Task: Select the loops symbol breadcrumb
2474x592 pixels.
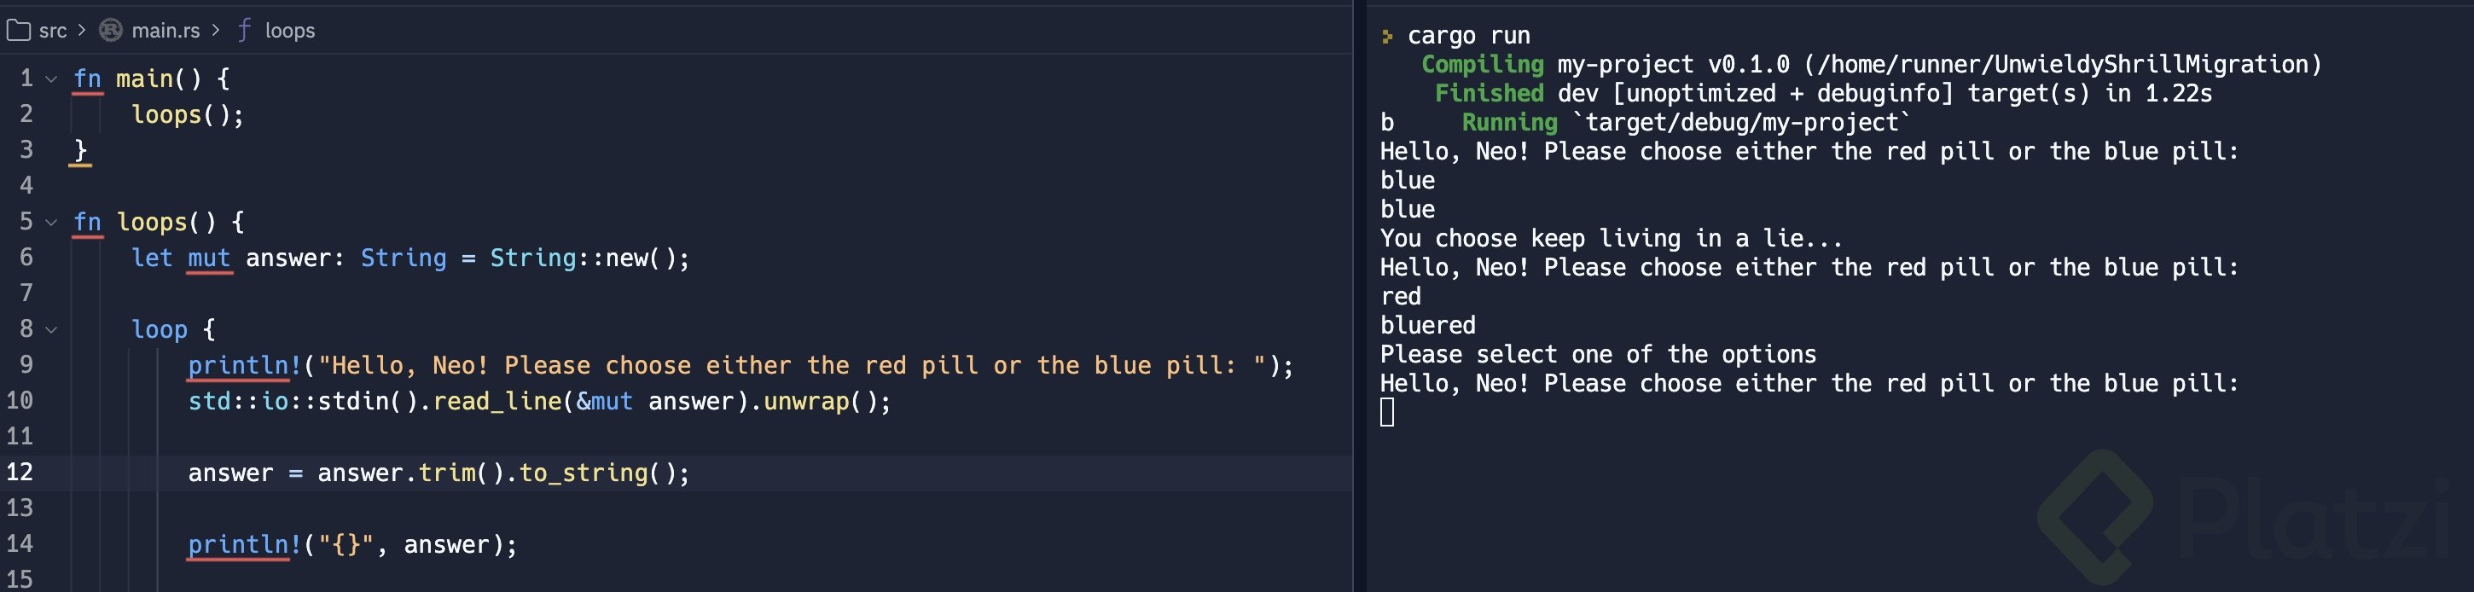Action: [289, 31]
